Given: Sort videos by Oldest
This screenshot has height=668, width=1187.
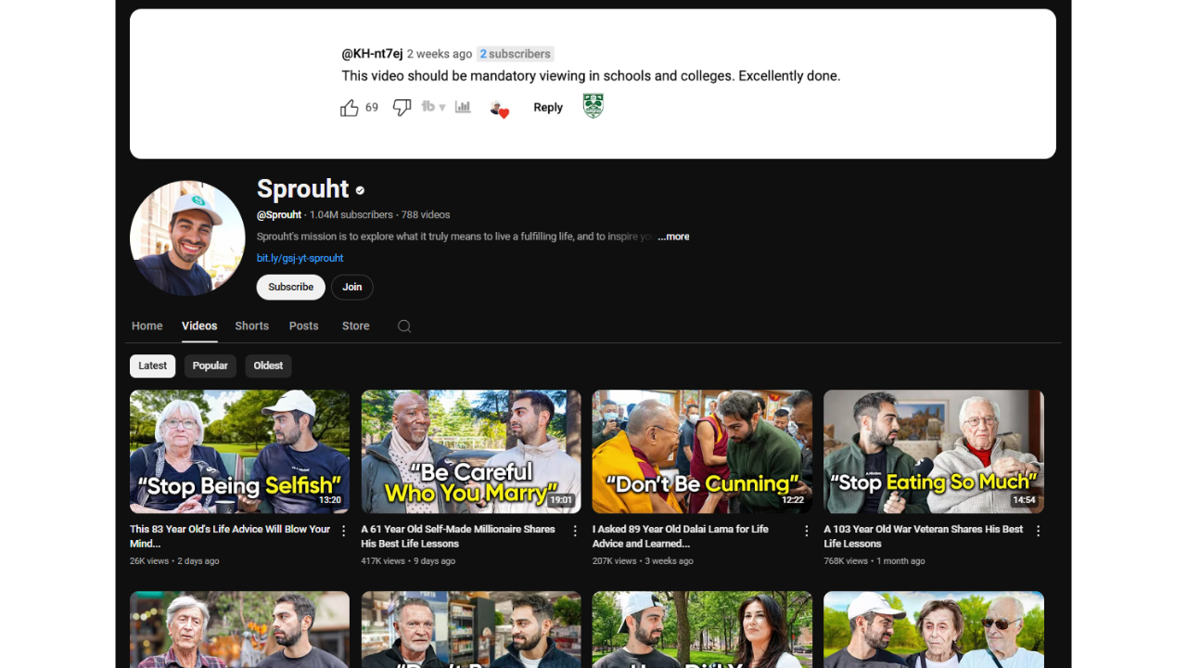Looking at the screenshot, I should pos(268,366).
